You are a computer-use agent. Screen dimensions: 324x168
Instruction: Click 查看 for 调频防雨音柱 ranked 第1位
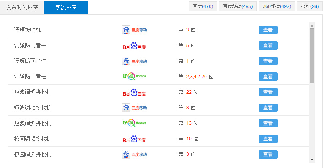click(x=268, y=61)
